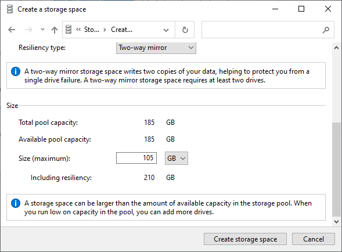Open the Recent locations chevron
This screenshot has width=342, height=252.
click(x=42, y=29)
